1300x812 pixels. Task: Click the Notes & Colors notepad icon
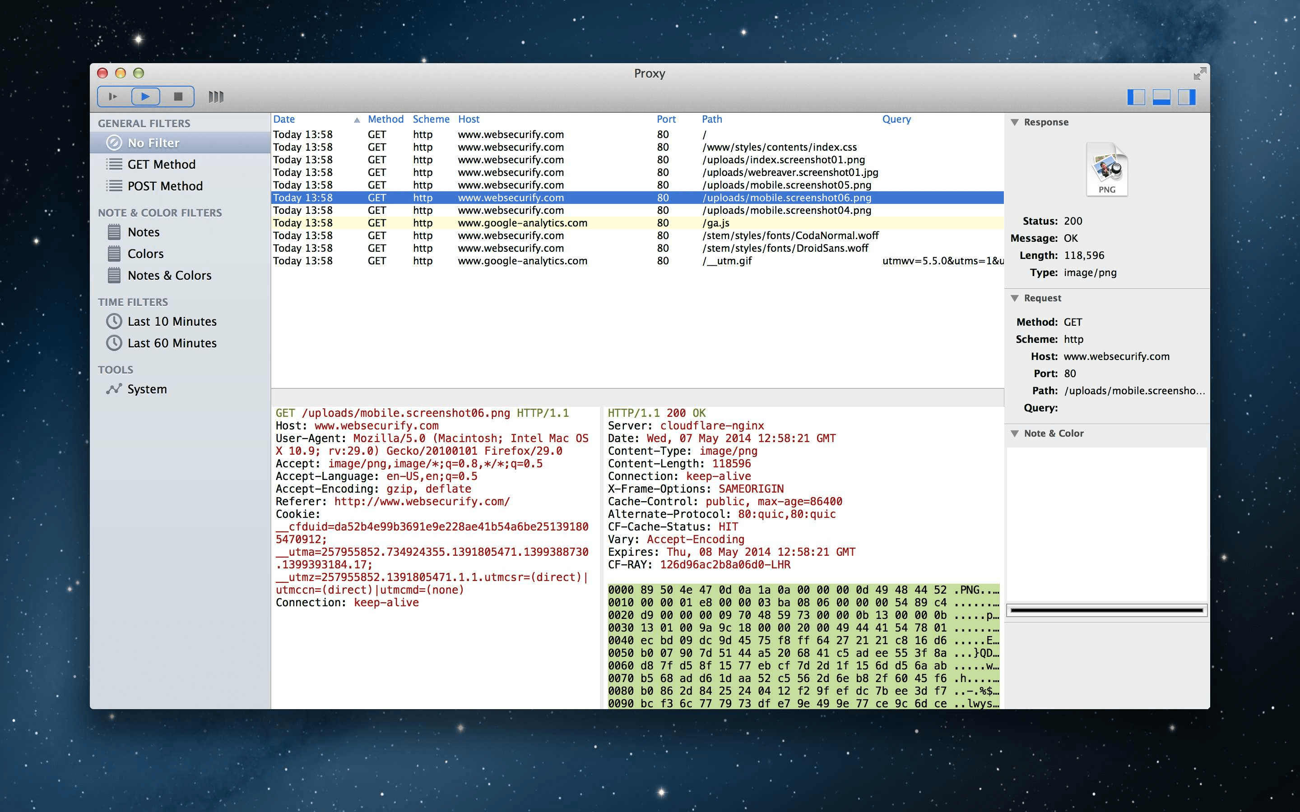[x=114, y=275]
